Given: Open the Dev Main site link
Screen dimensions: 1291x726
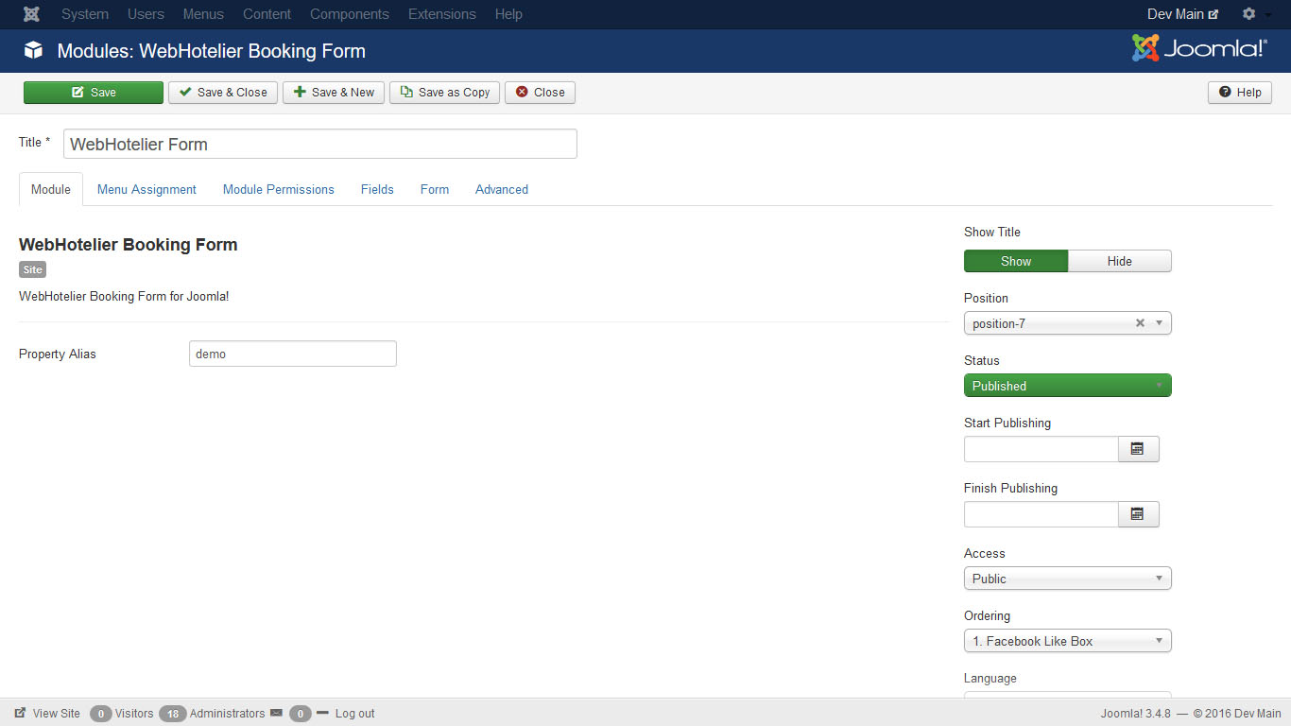Looking at the screenshot, I should (1182, 14).
